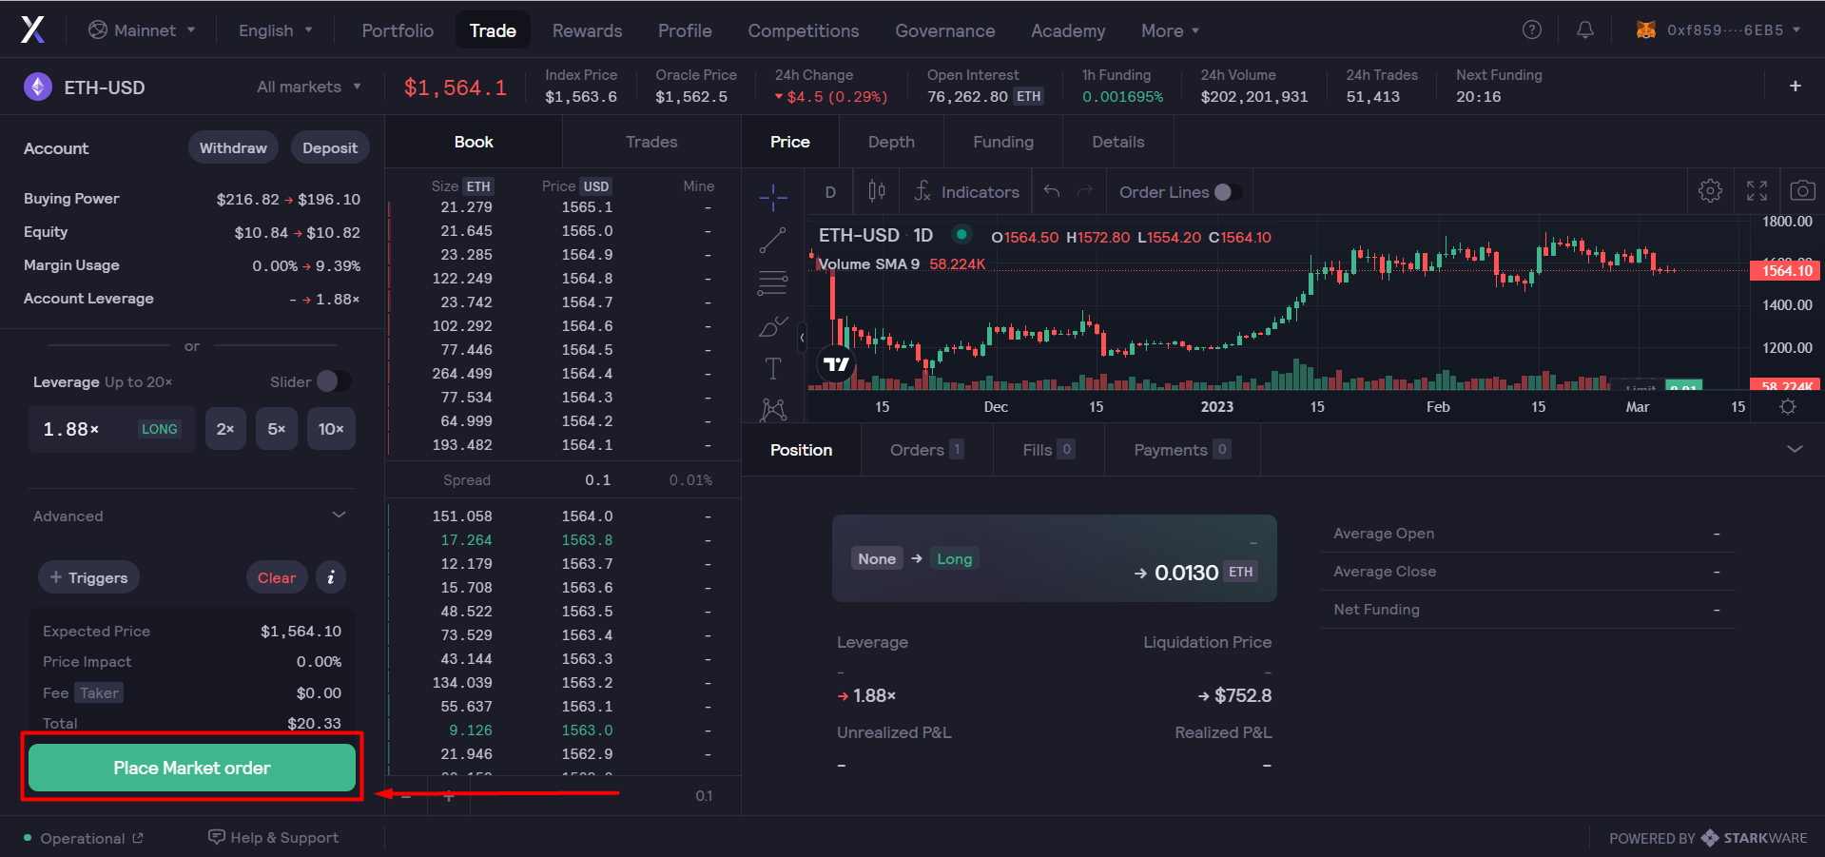Image resolution: width=1825 pixels, height=857 pixels.
Task: Click the dYdX X logo
Action: click(x=33, y=29)
